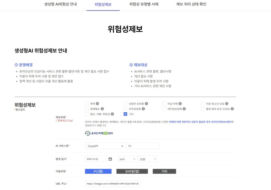Open the info icon next to 자살·자해
The image size is (271, 190).
click(x=180, y=104)
